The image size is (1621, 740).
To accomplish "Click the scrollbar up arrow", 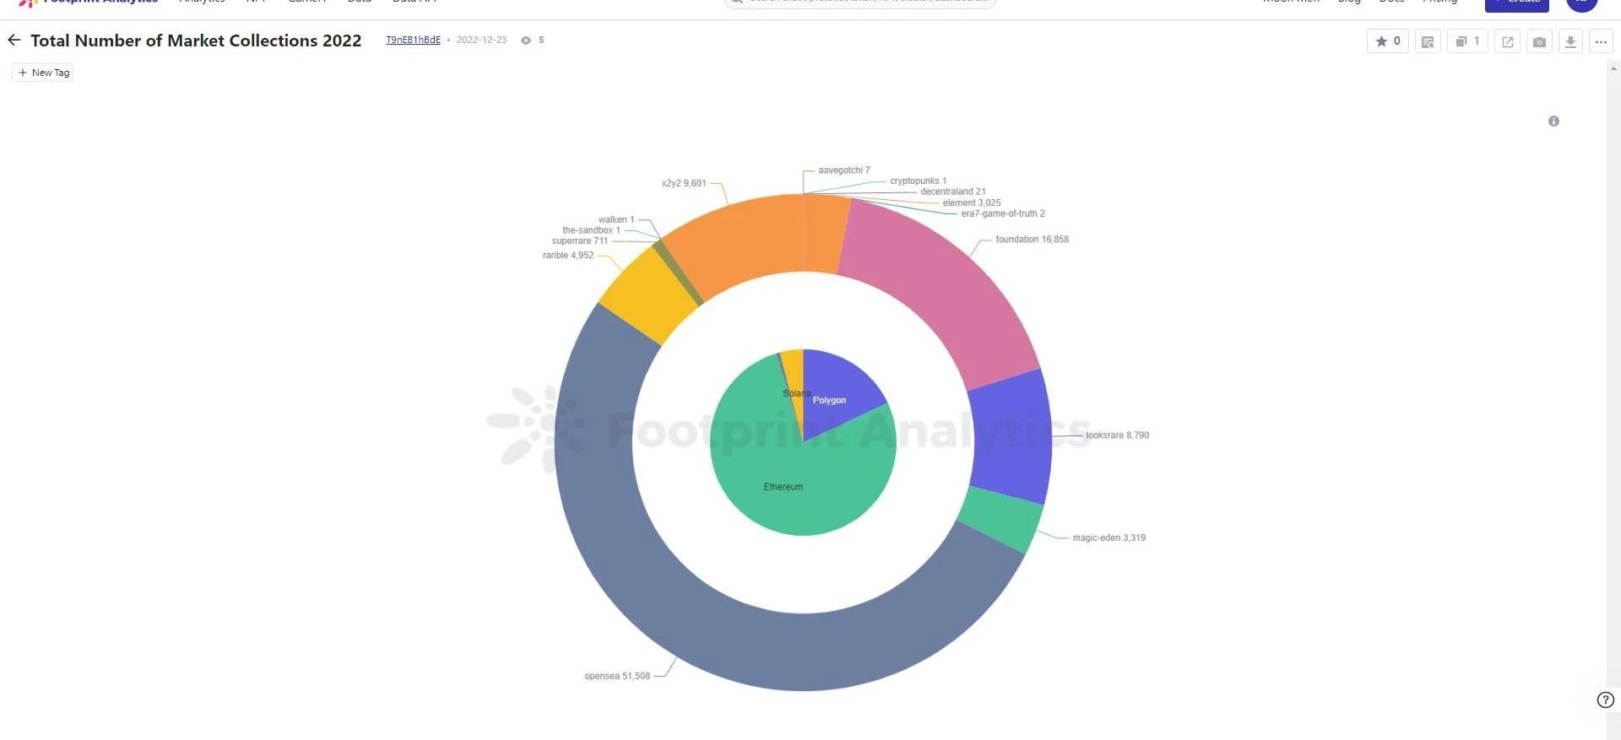I will pos(1613,68).
